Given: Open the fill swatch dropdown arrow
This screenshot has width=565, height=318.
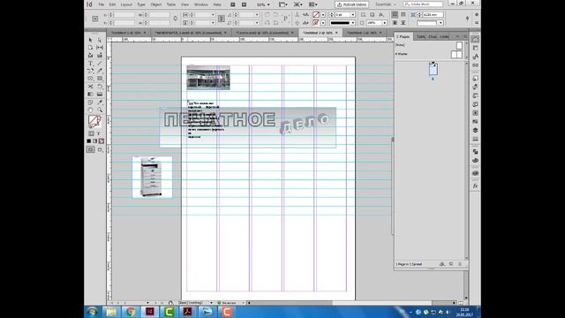Looking at the screenshot, I should (x=323, y=15).
